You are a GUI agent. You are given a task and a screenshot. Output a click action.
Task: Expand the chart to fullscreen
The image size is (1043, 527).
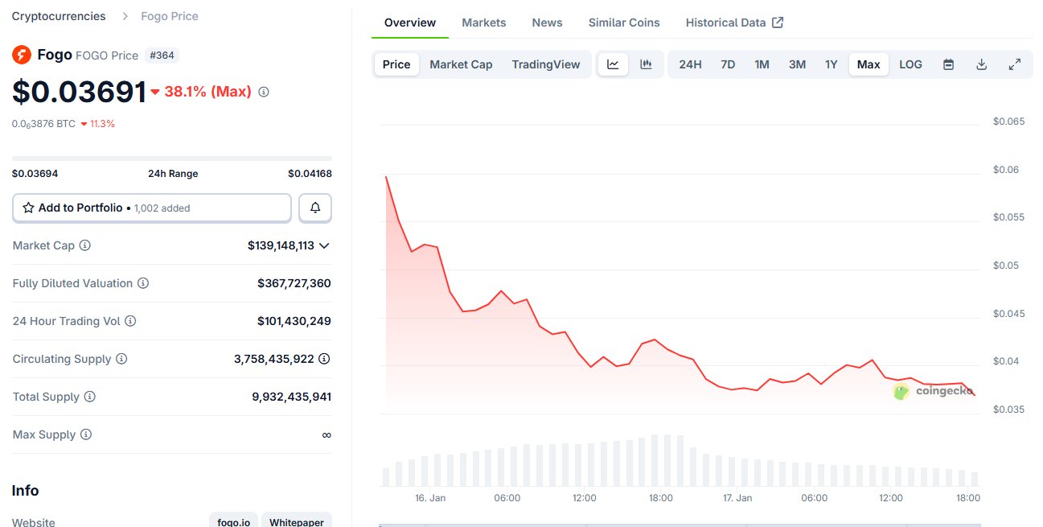tap(1015, 64)
